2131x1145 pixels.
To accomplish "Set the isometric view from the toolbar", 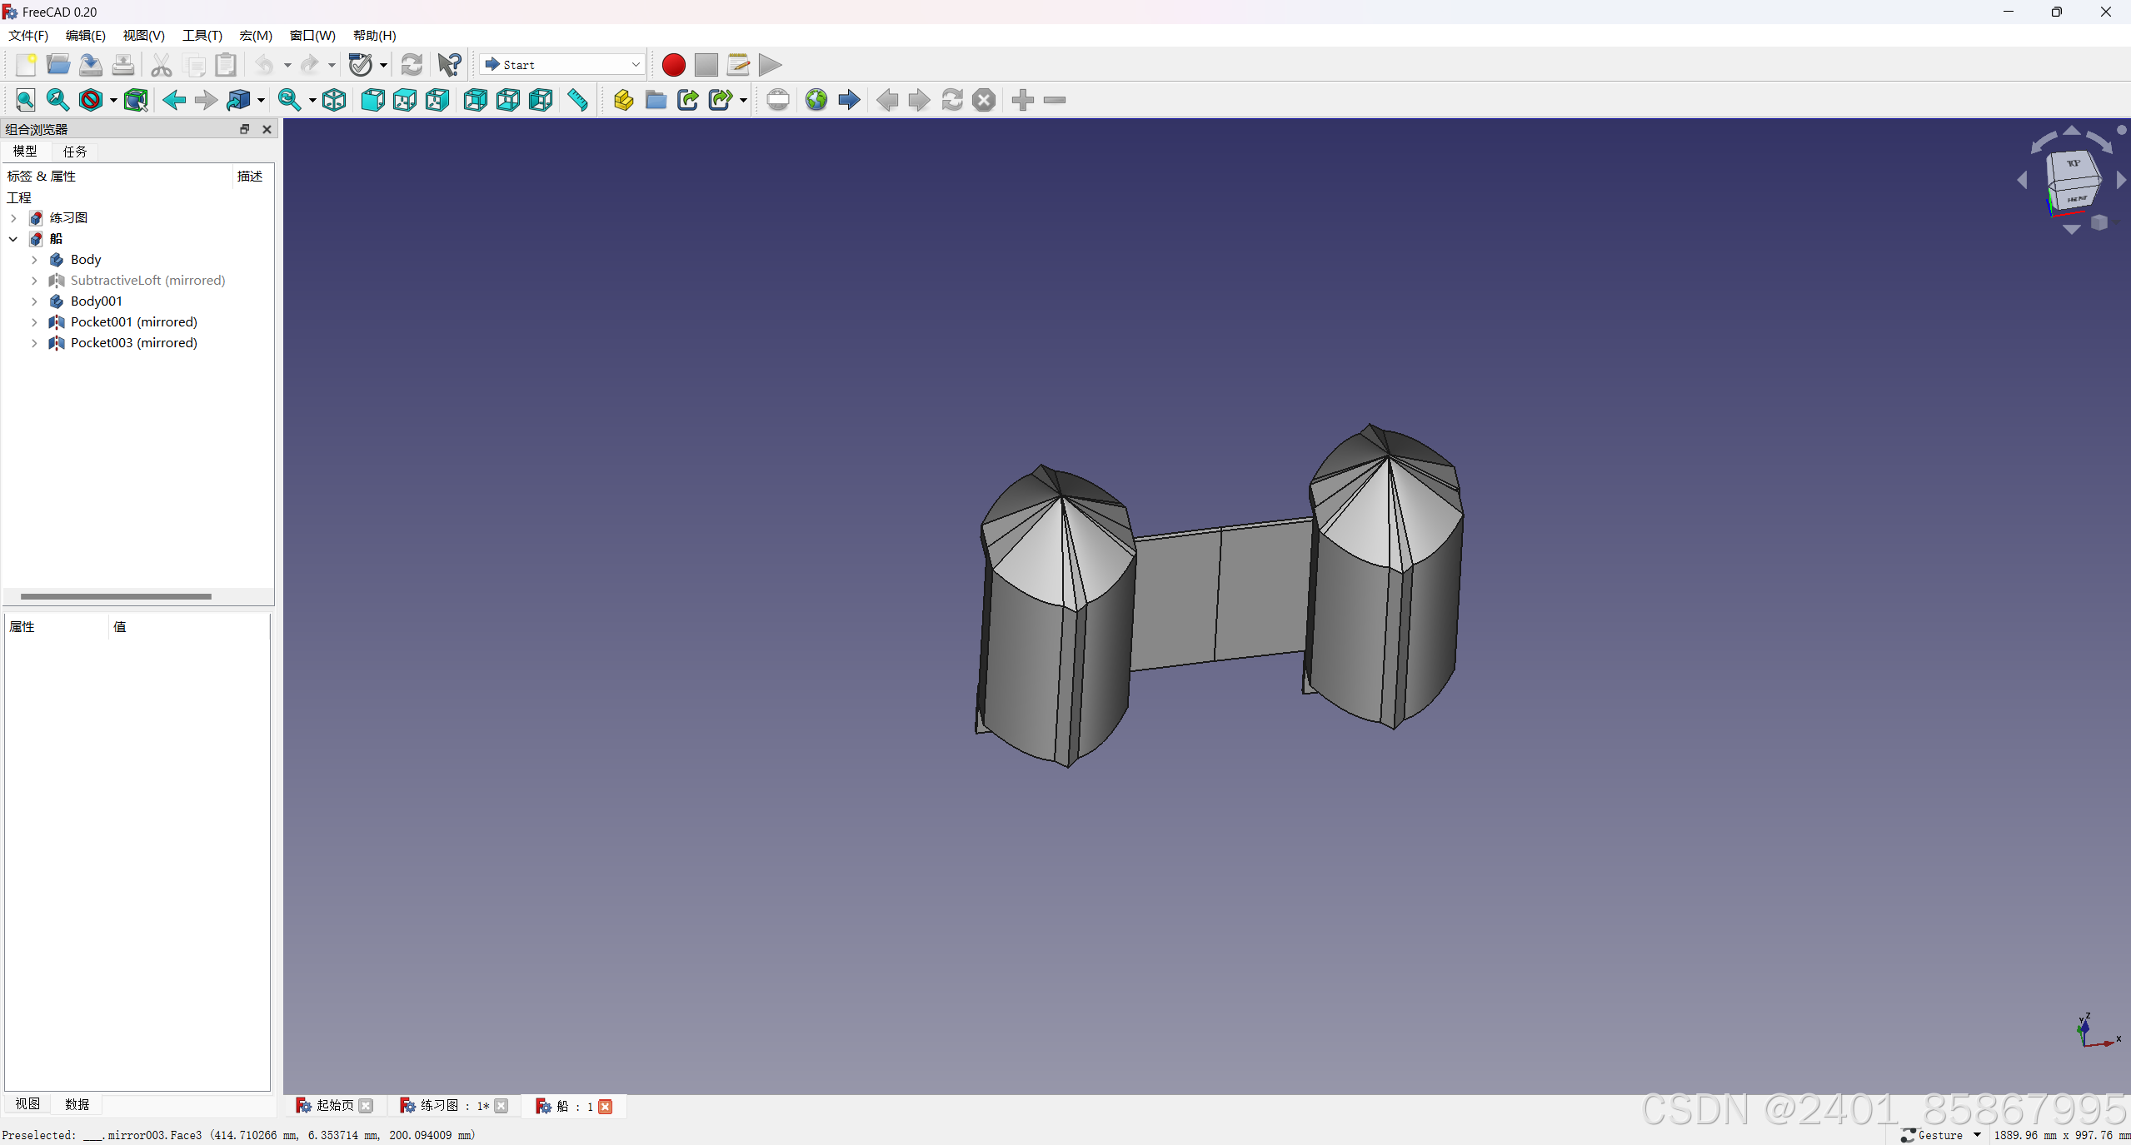I will 334,100.
